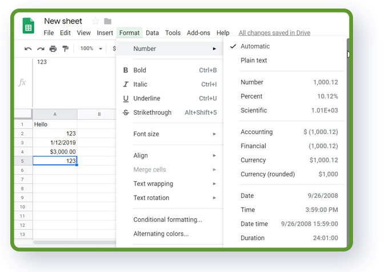389x272 pixels.
Task: Apply Underline using the U icon
Action: click(x=126, y=99)
